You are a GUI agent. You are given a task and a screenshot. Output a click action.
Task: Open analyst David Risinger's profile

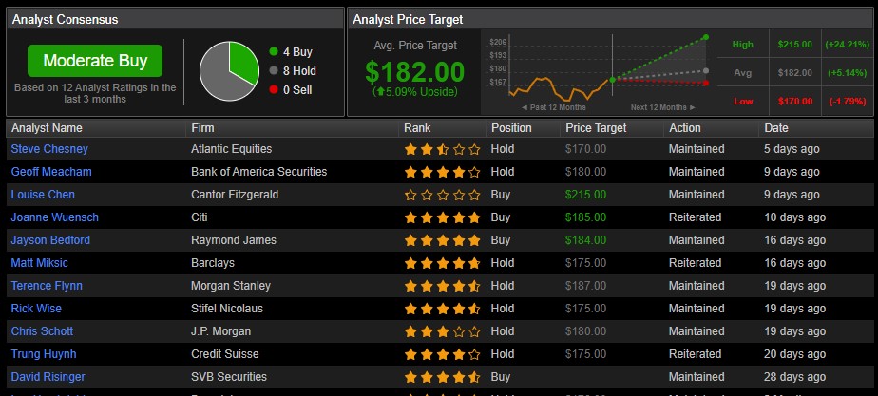pos(48,377)
